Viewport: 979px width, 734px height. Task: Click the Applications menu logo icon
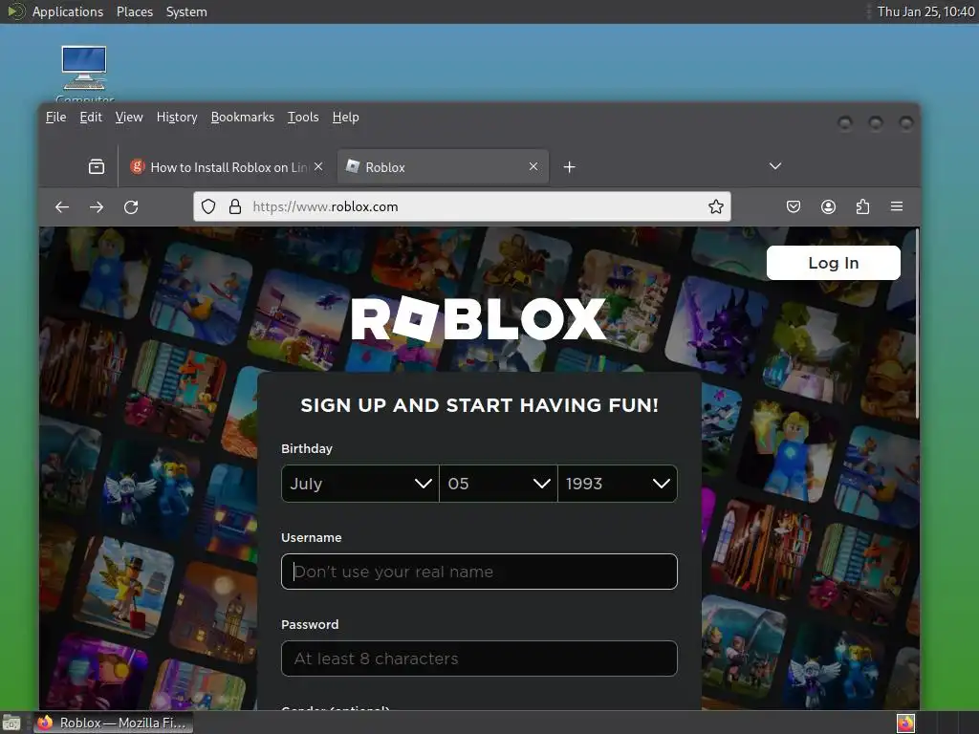[x=16, y=11]
